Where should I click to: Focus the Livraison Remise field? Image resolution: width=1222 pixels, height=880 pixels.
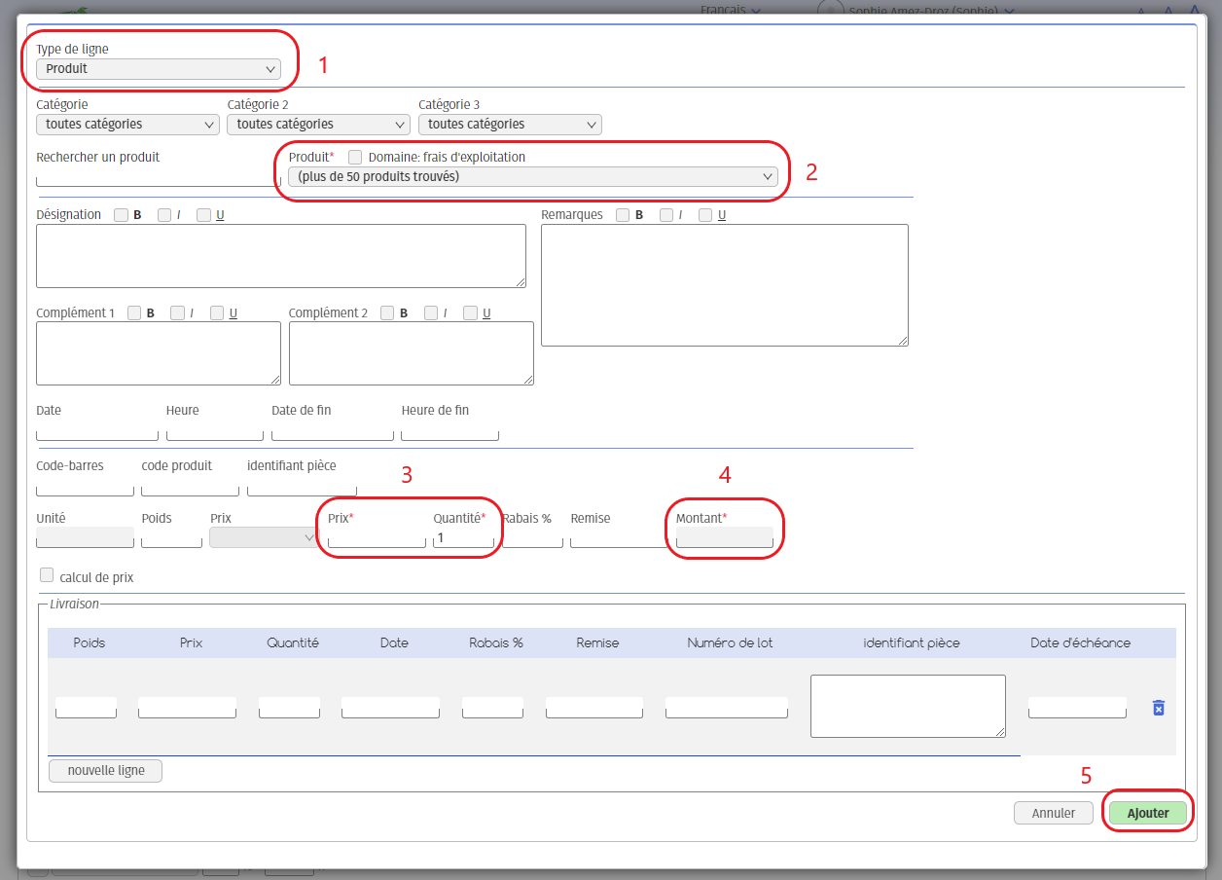pos(594,708)
